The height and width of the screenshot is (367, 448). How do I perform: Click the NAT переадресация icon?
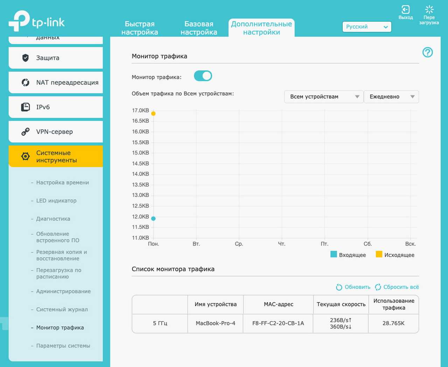tap(26, 83)
